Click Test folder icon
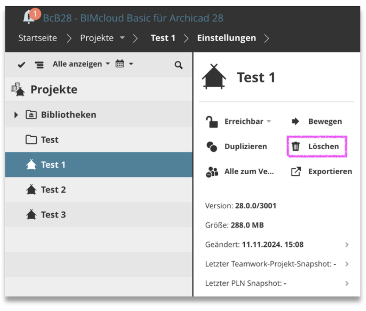Viewport: 366px width, 311px height. point(31,140)
